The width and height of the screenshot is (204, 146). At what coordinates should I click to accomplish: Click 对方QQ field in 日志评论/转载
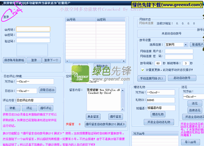35,81
